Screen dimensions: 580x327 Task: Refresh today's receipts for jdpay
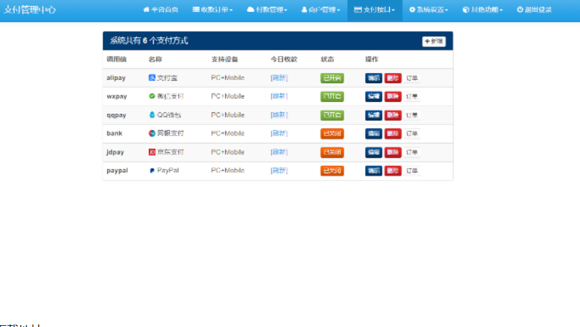[x=279, y=152]
